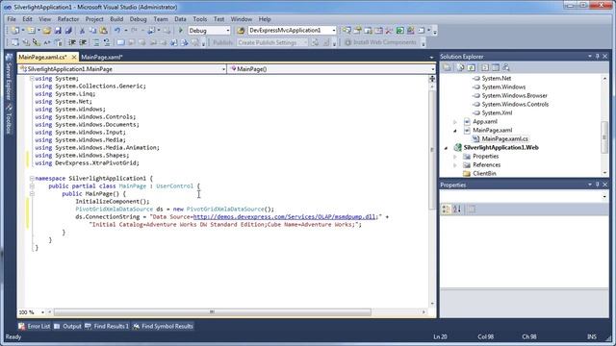Open the Tools menu

pyautogui.click(x=199, y=19)
